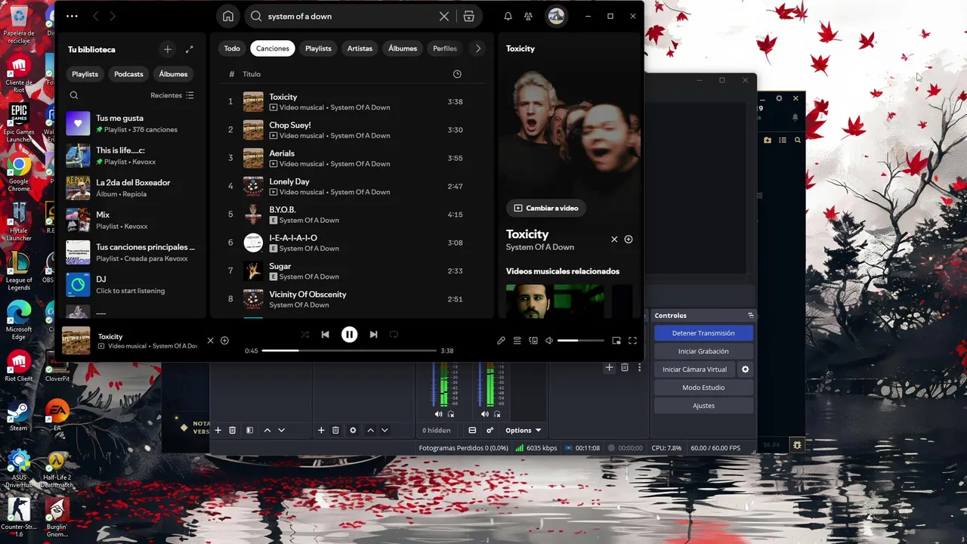Open Spotify mini player icon
This screenshot has width=967, height=544.
click(x=616, y=341)
